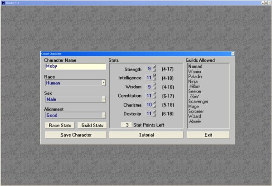Increase Dexterity stat by one
The image size is (272, 186).
[155, 112]
